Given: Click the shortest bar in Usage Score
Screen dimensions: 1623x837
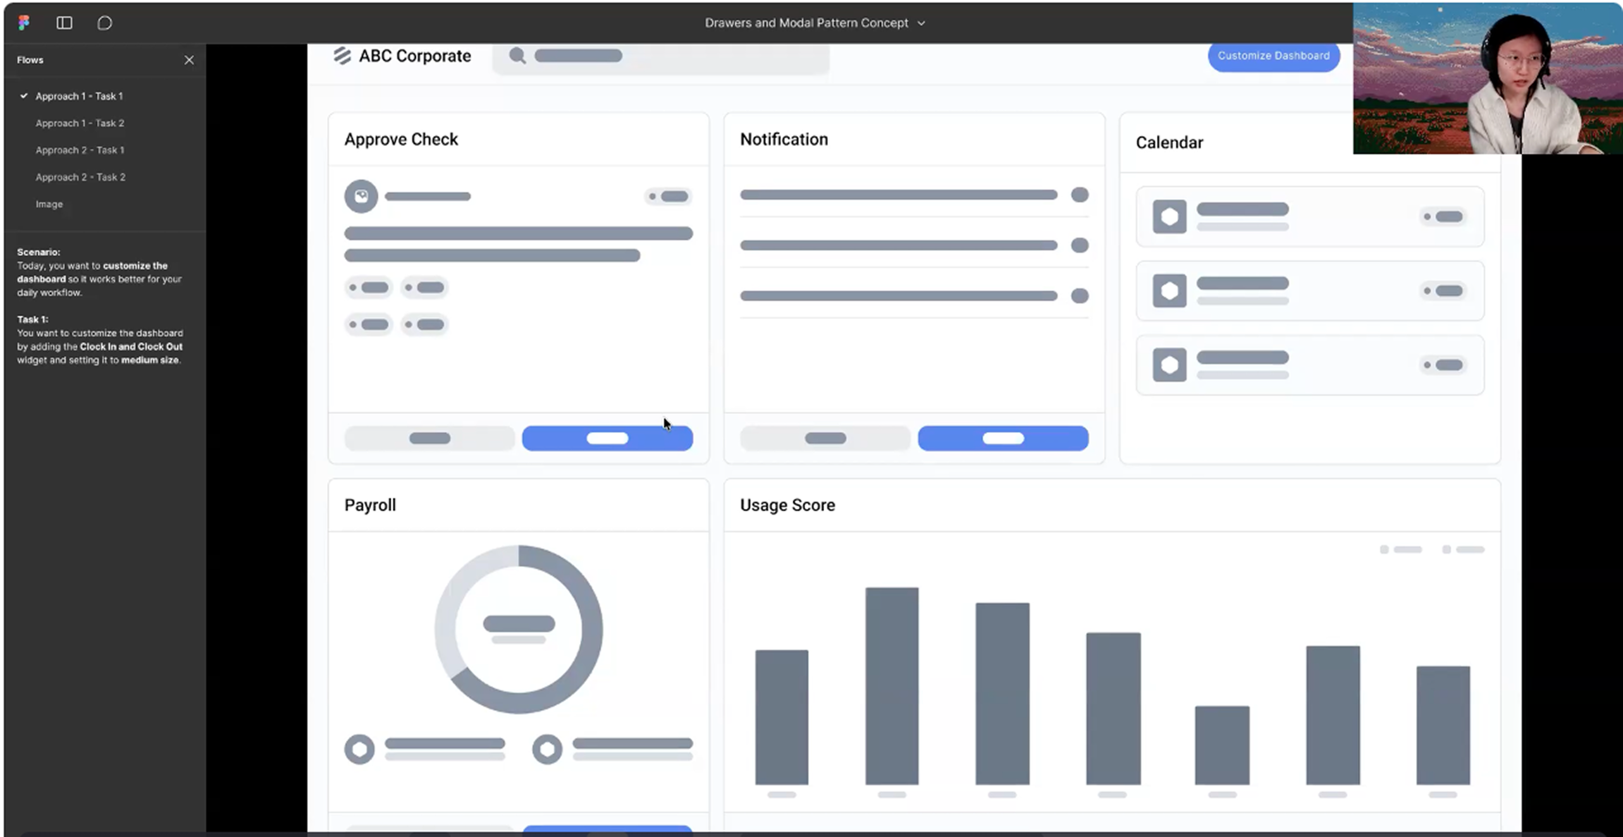Looking at the screenshot, I should 1222,745.
